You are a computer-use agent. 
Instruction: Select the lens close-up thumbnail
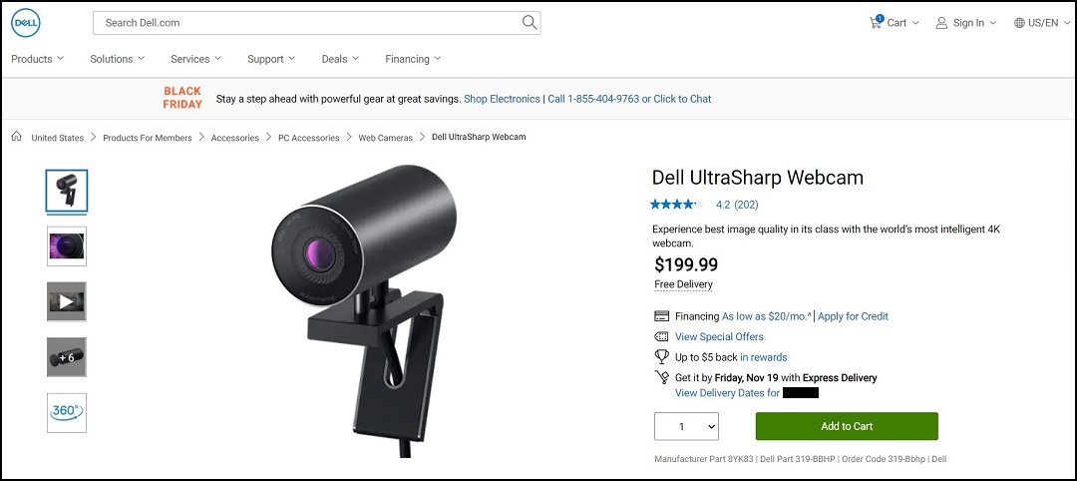(x=67, y=245)
